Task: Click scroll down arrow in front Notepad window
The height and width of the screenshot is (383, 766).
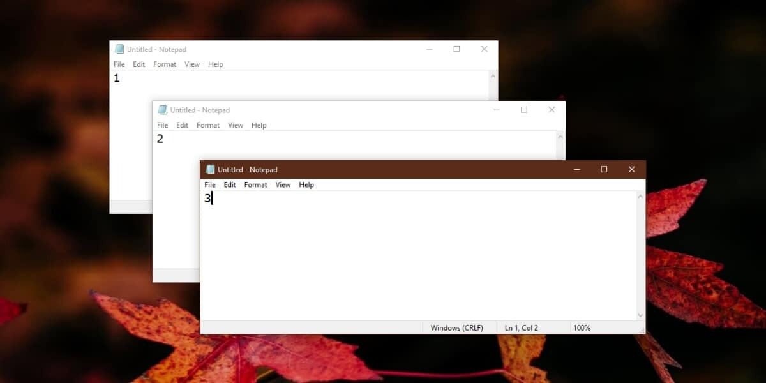Action: tap(640, 315)
